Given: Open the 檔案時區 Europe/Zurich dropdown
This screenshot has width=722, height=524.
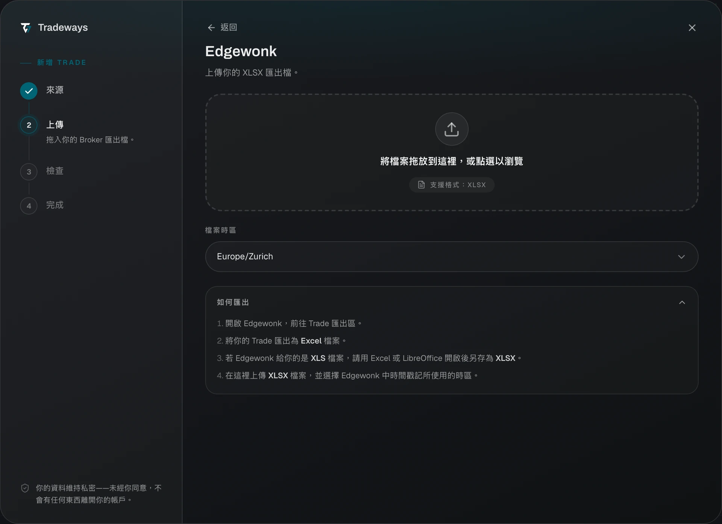Looking at the screenshot, I should 452,256.
